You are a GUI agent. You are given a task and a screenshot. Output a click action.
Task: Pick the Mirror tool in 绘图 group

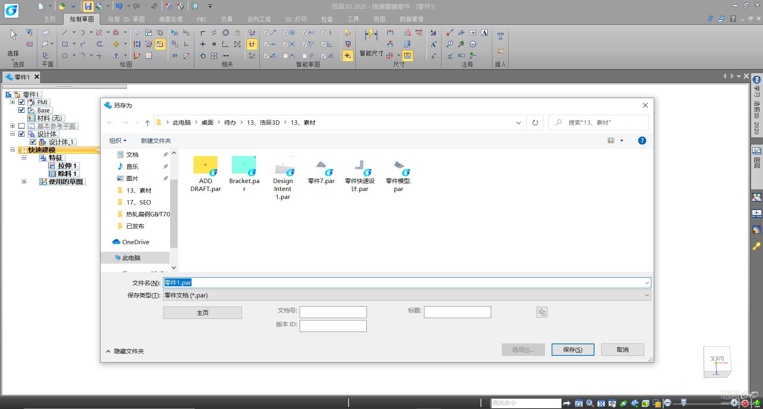click(116, 56)
